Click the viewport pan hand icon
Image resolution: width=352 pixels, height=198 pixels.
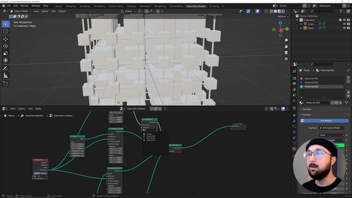(286, 46)
